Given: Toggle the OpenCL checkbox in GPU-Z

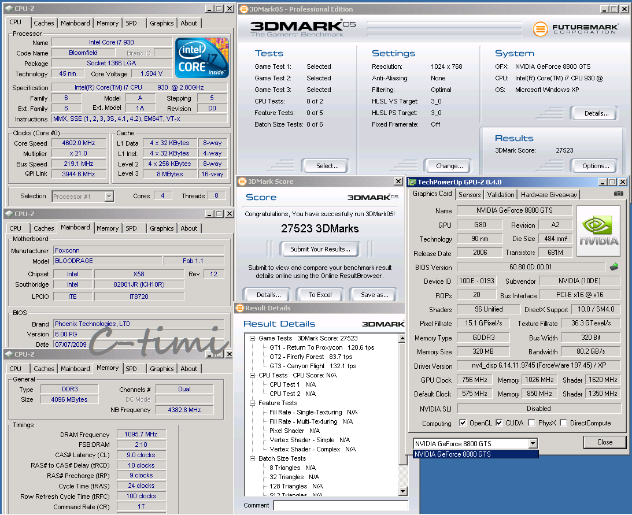Looking at the screenshot, I should click(463, 423).
